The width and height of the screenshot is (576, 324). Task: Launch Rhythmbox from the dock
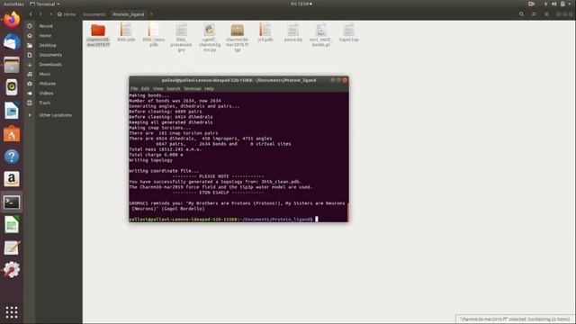[x=12, y=87]
